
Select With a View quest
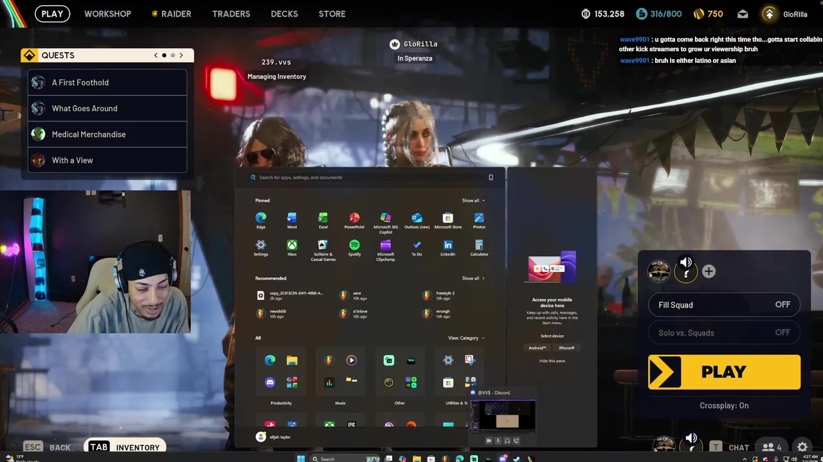107,160
